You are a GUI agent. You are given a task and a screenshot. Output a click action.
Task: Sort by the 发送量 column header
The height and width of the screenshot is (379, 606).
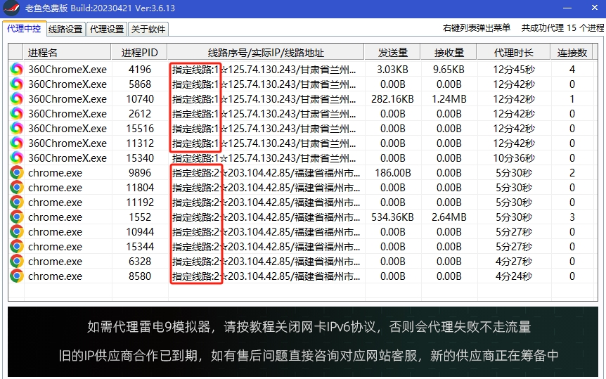393,53
